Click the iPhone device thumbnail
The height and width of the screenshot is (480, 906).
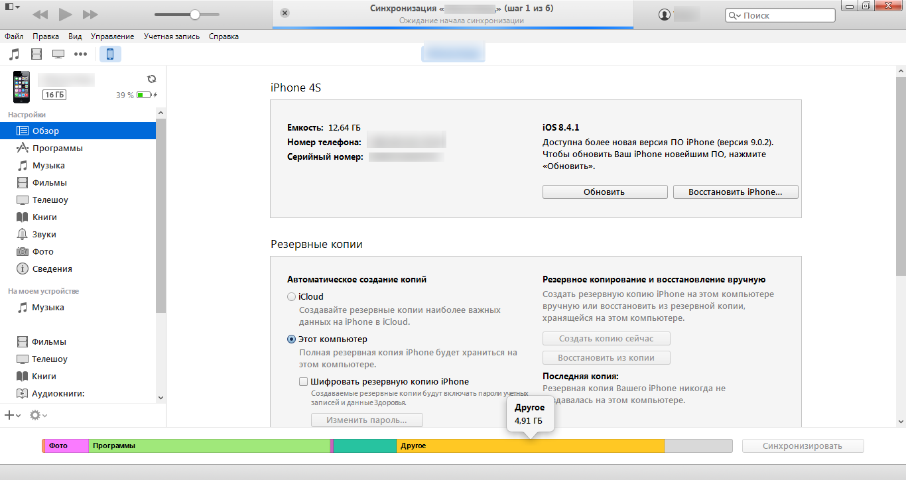pyautogui.click(x=21, y=87)
